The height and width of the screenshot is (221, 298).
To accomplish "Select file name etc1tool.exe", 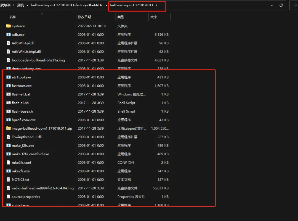I will [x=22, y=77].
